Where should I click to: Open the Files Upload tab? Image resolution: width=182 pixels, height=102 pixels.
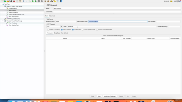(x=64, y=33)
